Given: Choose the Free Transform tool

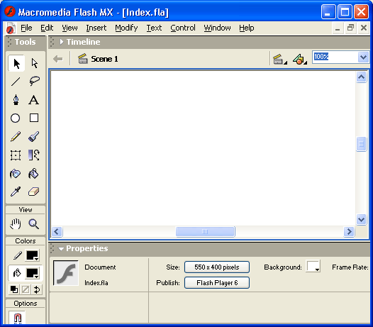Looking at the screenshot, I should 16,155.
